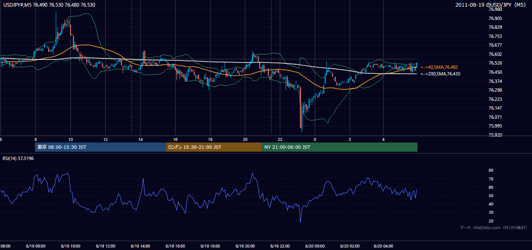Click the 8/19 14:00 time axis label
Image resolution: width=532 pixels, height=250 pixels.
[x=140, y=246]
